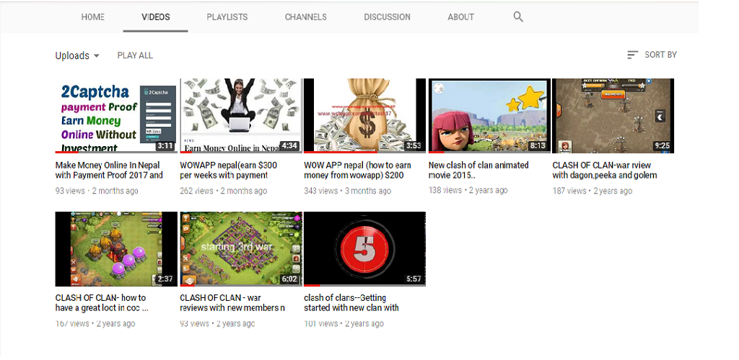Open the 2Captcha payment proof thumbnail
The height and width of the screenshot is (360, 739).
click(x=116, y=116)
